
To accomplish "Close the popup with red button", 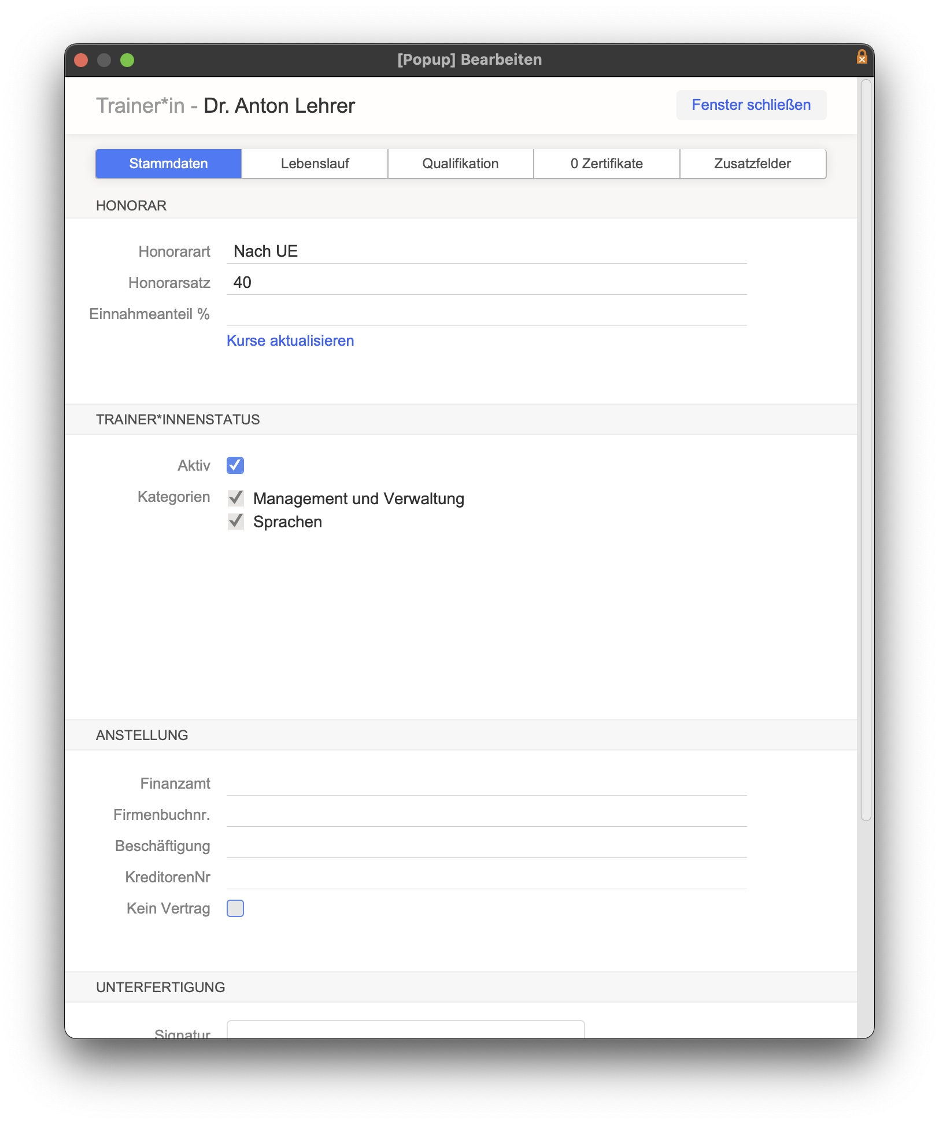I will (81, 60).
